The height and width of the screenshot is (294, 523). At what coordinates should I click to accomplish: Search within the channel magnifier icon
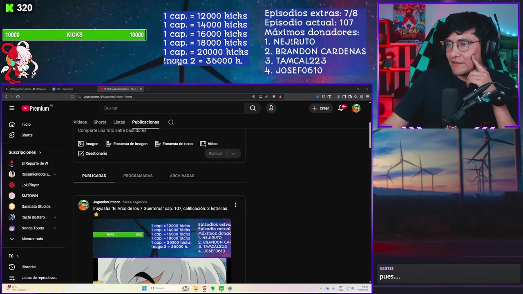(171, 122)
